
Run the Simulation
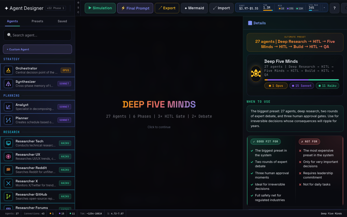click(100, 8)
